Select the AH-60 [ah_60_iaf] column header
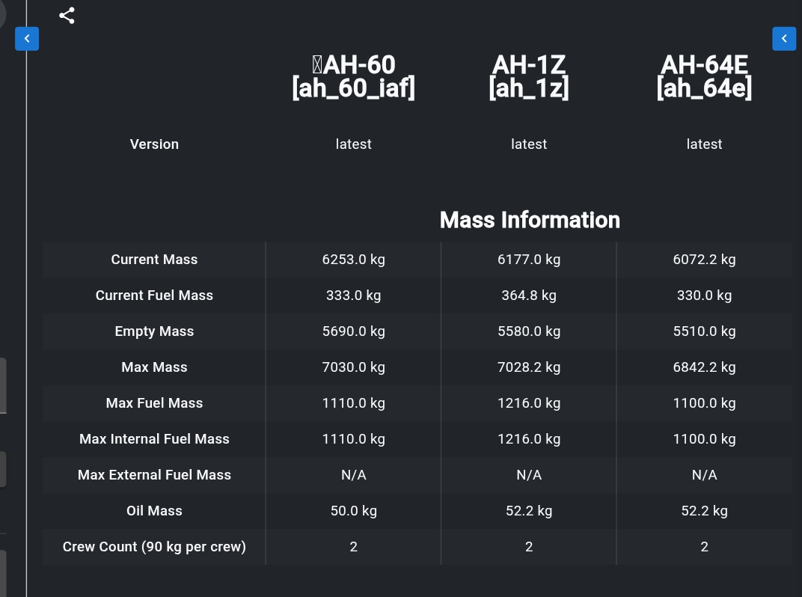802x597 pixels. [353, 77]
